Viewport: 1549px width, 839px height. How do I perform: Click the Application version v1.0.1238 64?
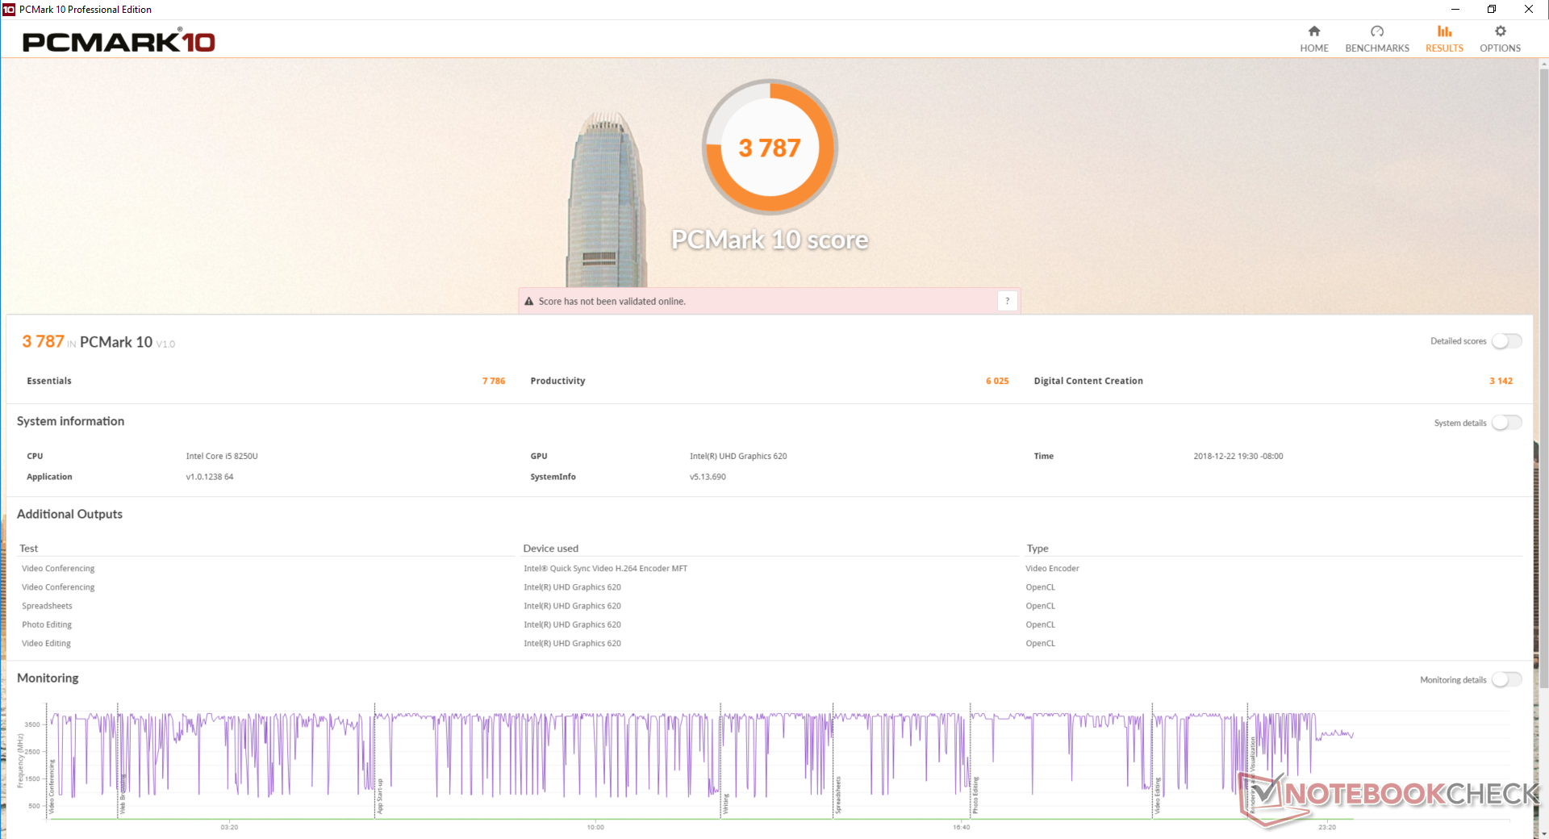[210, 477]
